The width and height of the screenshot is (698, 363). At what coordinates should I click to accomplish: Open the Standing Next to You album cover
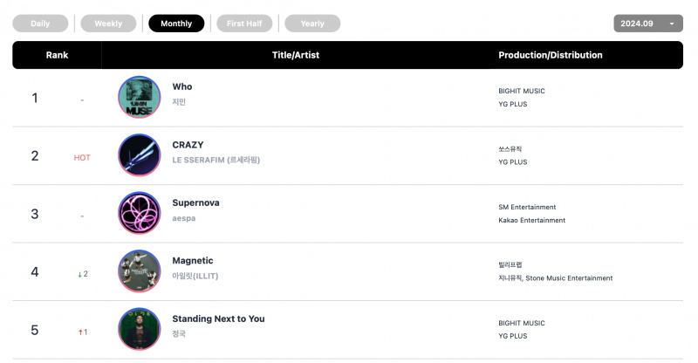[x=140, y=329]
